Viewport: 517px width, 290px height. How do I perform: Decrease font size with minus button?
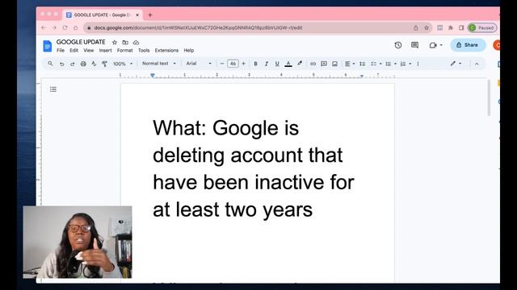[222, 64]
